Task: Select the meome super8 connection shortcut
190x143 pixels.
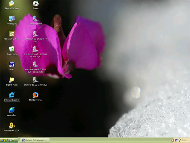Action: [35, 64]
